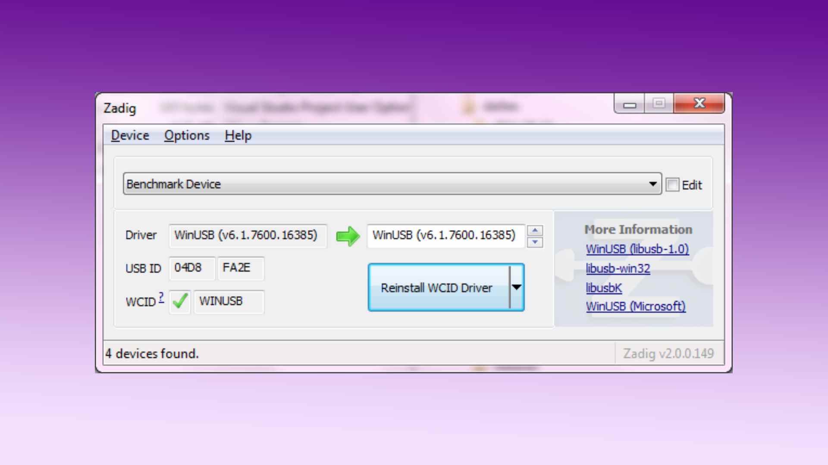Open the libusbK link

pos(604,288)
